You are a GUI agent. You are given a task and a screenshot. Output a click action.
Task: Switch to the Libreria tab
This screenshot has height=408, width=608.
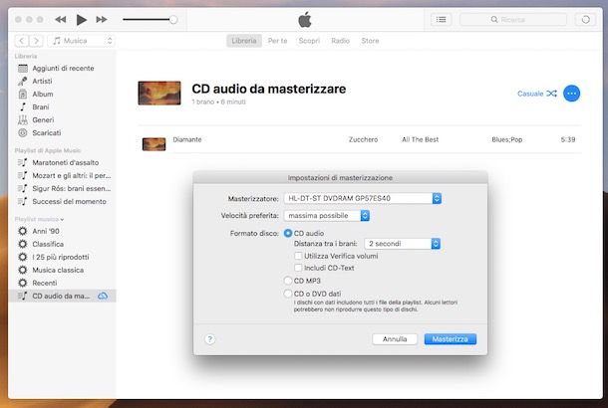click(244, 41)
